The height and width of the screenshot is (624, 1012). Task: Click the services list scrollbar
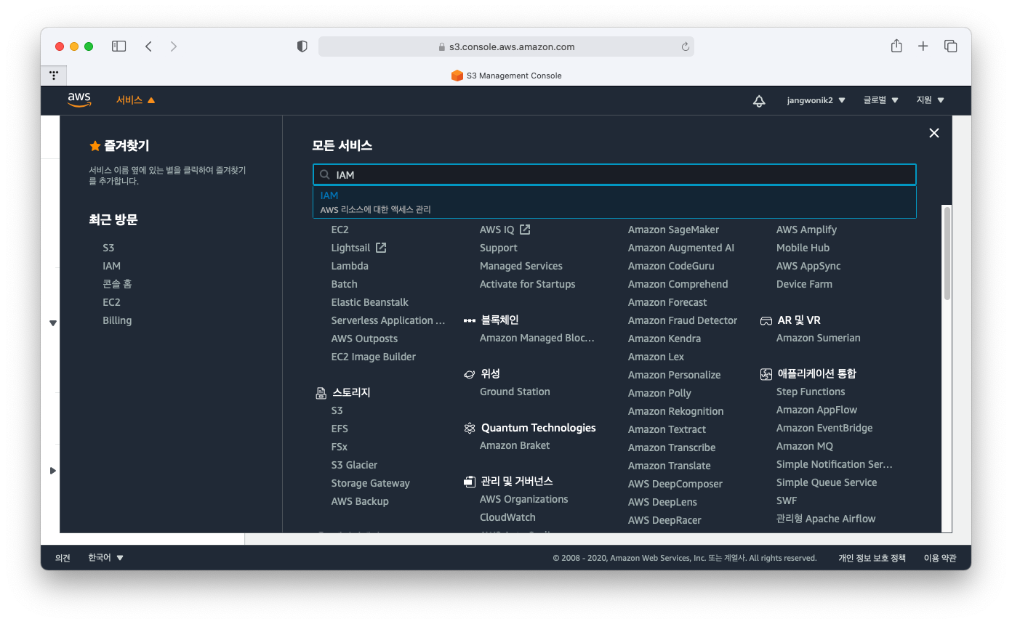click(x=947, y=253)
